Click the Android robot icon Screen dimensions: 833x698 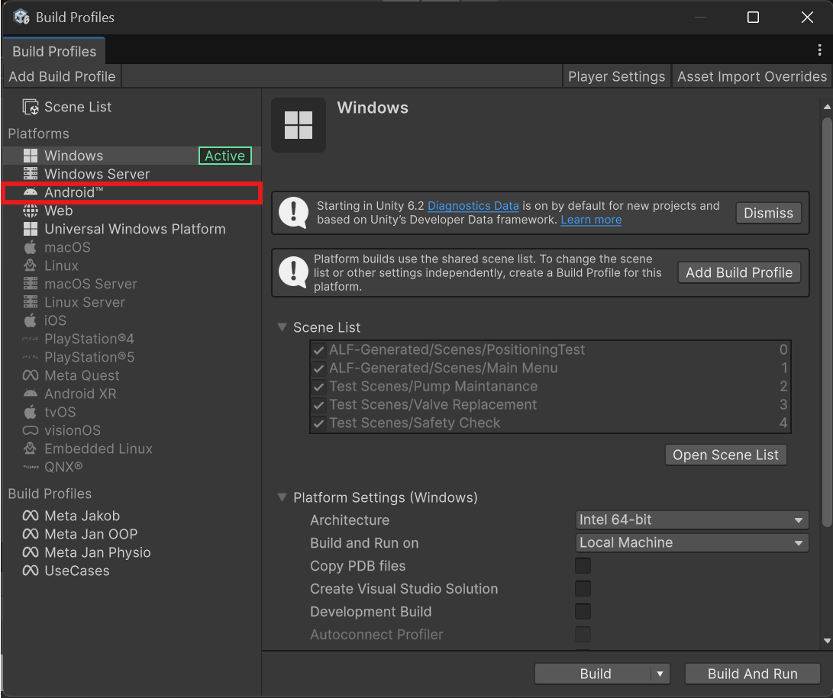tap(31, 192)
